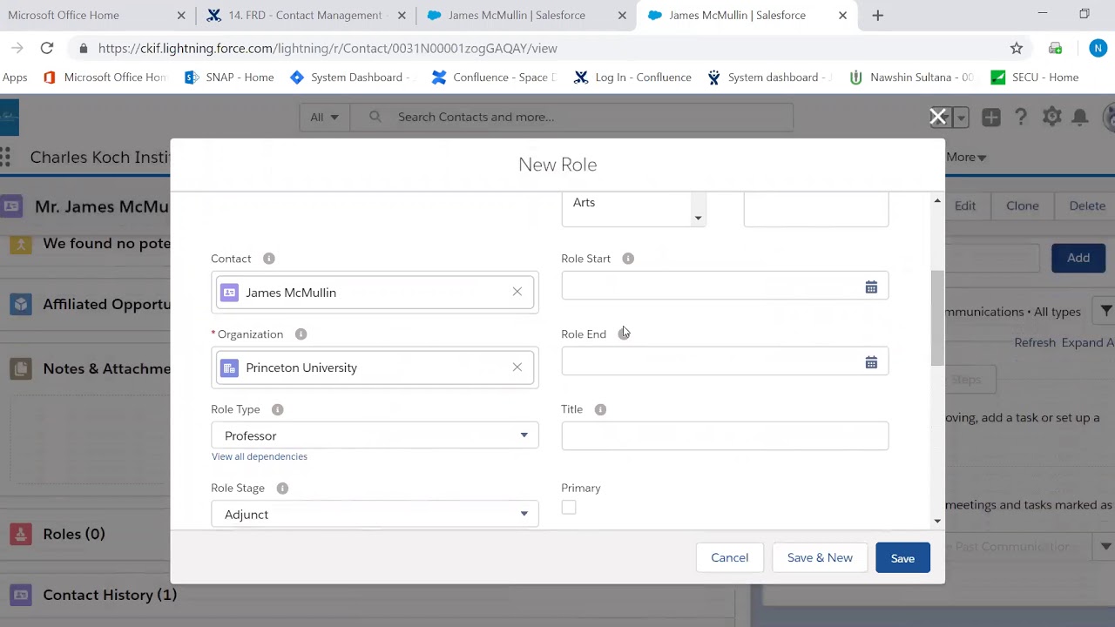
Task: Remove Princeton University from Organization field
Action: (x=517, y=367)
